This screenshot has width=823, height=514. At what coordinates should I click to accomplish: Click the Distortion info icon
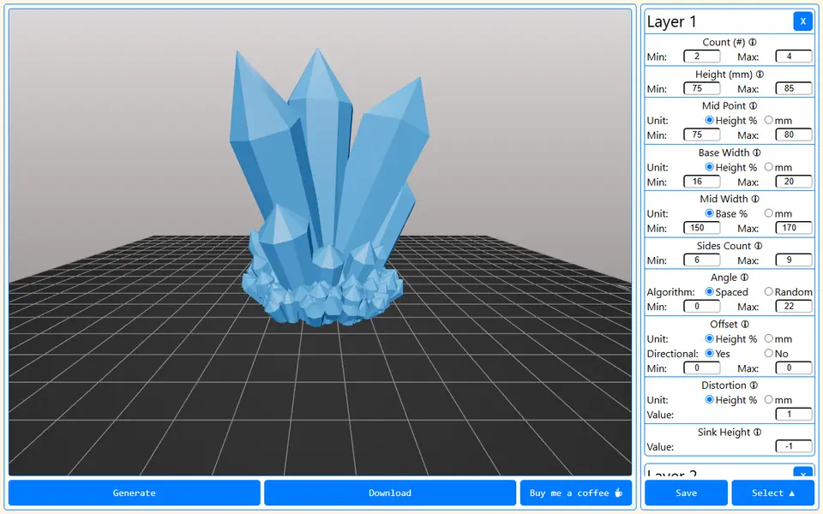754,385
